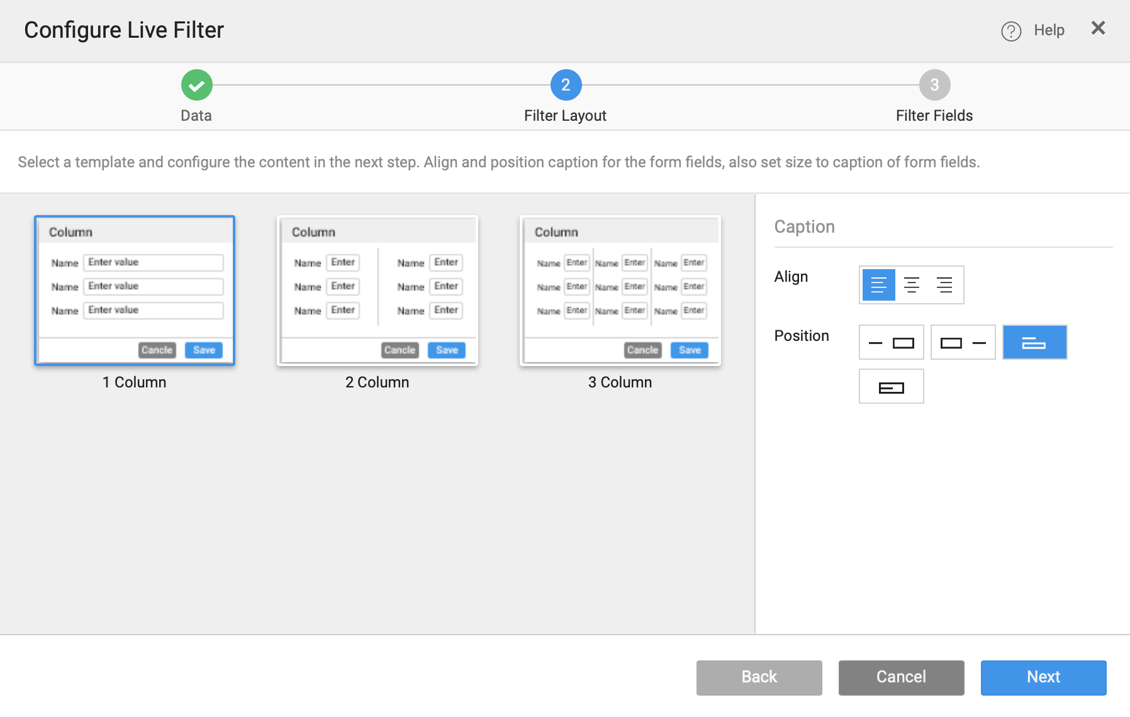Proceed with the Next button

click(1043, 677)
